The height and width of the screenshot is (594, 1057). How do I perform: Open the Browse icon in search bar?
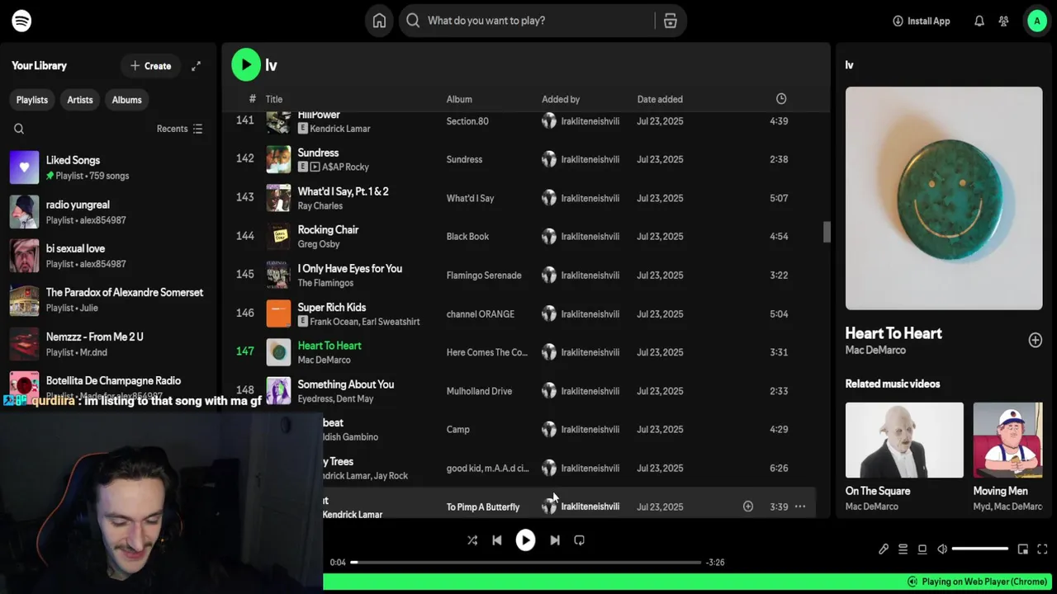[670, 21]
